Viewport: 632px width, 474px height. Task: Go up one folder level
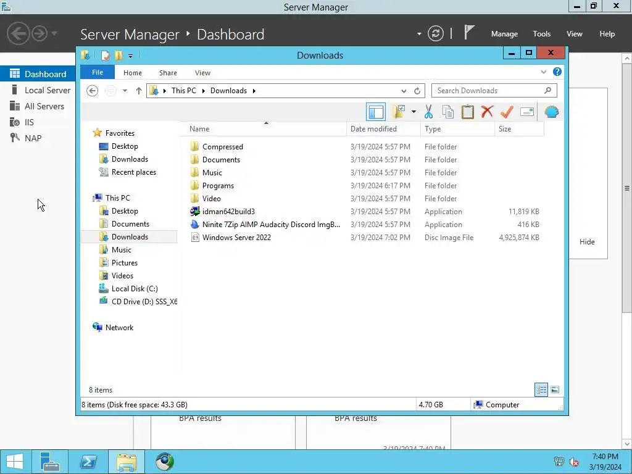coord(139,91)
